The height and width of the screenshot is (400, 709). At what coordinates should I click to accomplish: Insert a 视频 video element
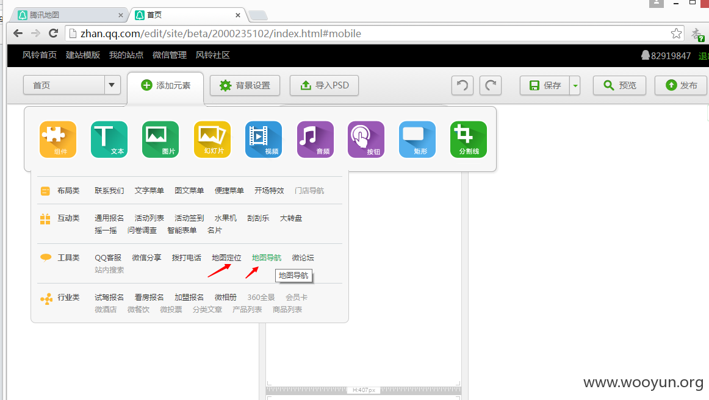(264, 140)
